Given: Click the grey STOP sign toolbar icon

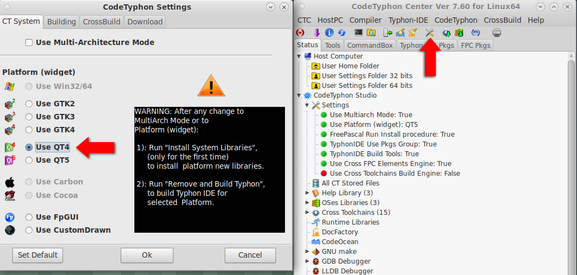Looking at the screenshot, I should 497,33.
